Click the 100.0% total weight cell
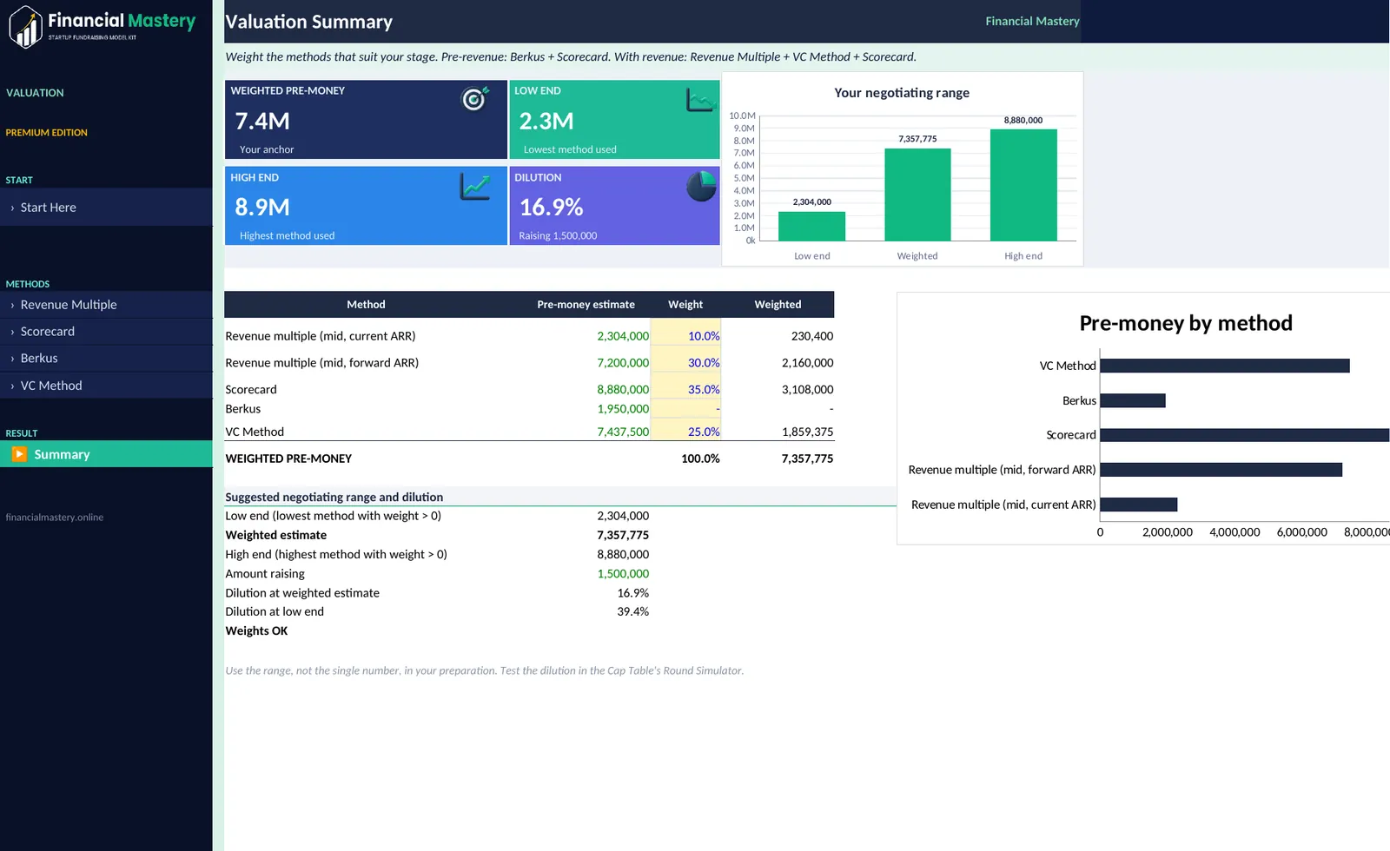 (700, 458)
